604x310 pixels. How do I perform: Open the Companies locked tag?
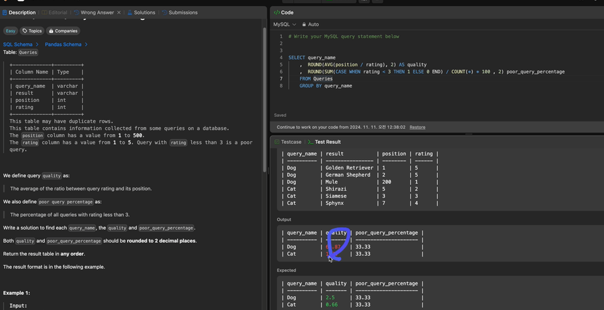(63, 31)
